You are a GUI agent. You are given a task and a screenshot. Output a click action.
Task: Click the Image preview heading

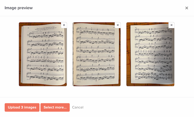pyautogui.click(x=19, y=8)
